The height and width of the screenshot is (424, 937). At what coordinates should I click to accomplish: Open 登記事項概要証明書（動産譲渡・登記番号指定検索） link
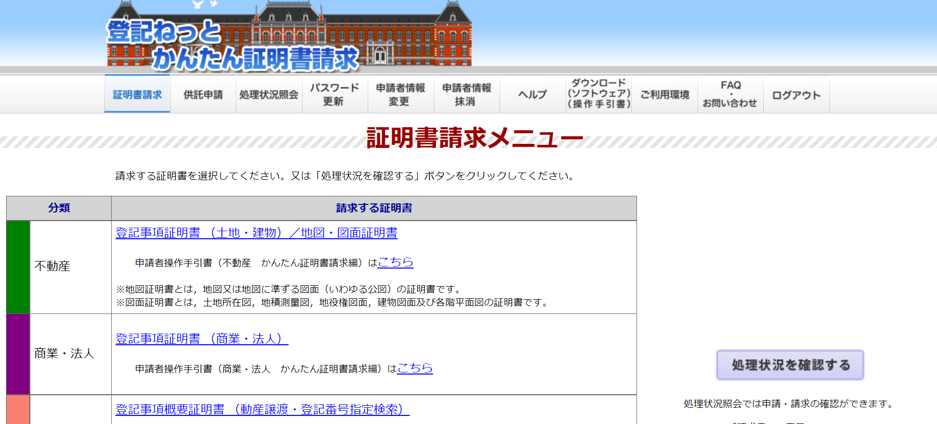point(262,409)
